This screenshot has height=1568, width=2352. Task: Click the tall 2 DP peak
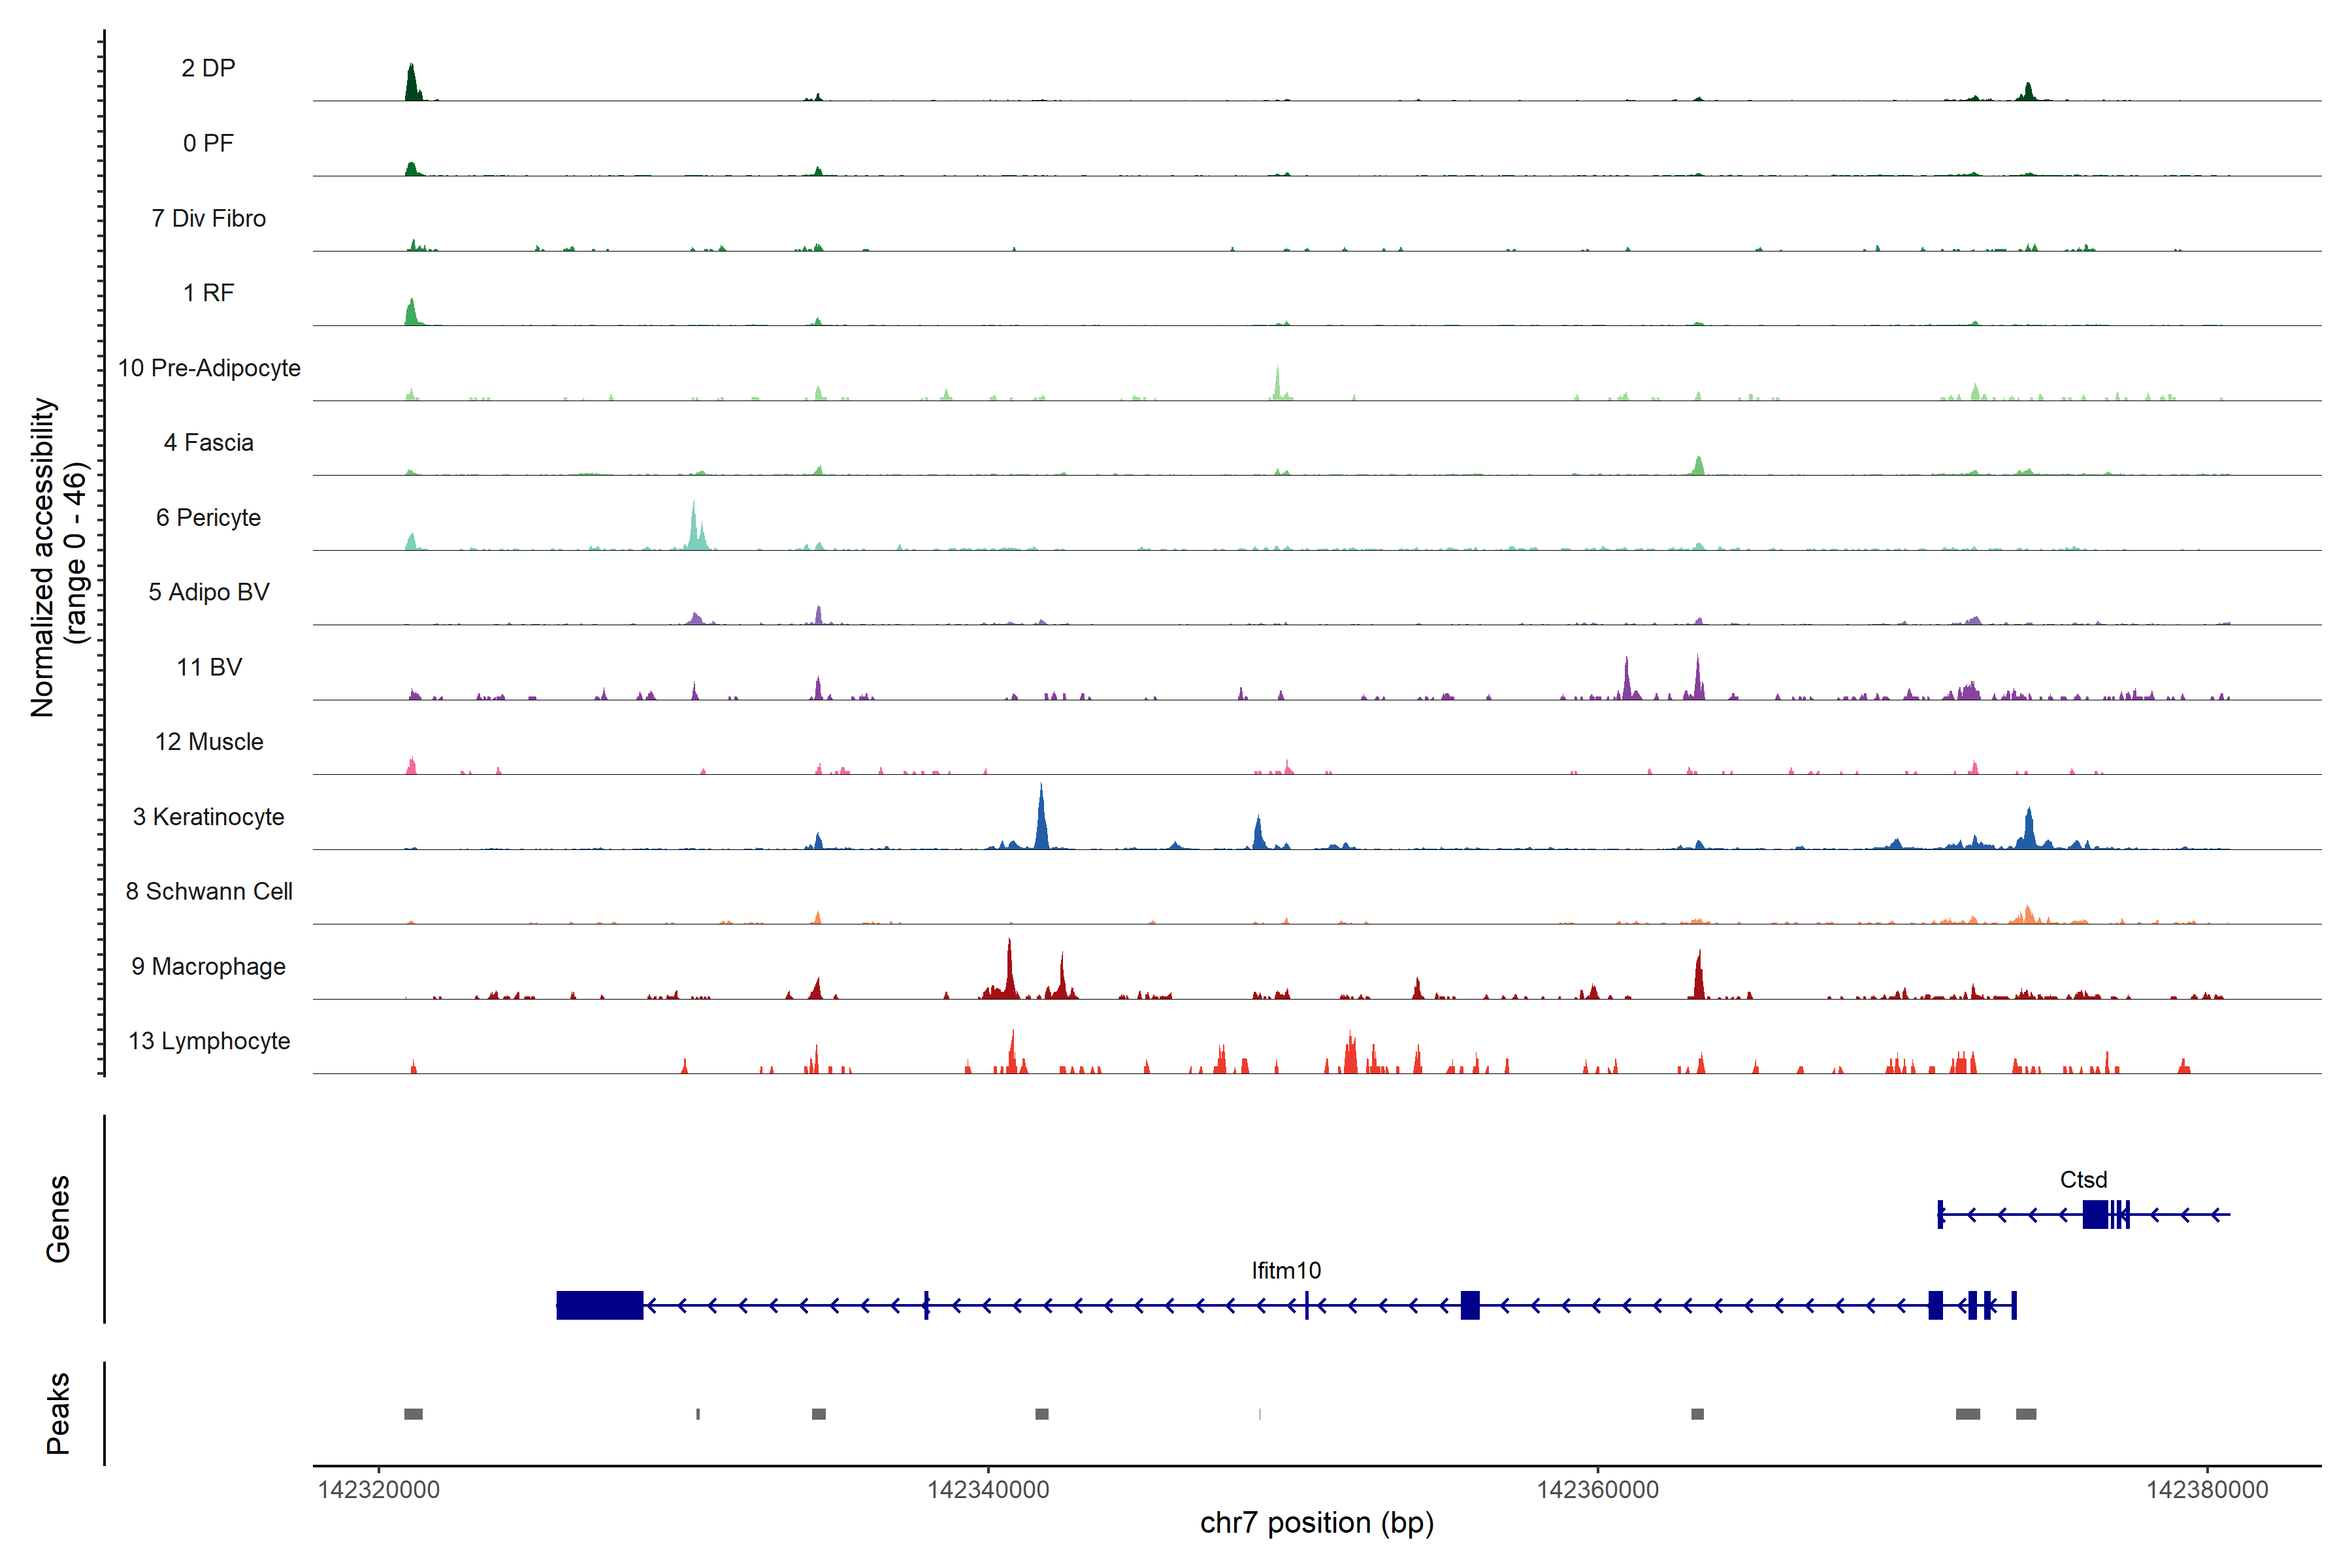pos(411,82)
